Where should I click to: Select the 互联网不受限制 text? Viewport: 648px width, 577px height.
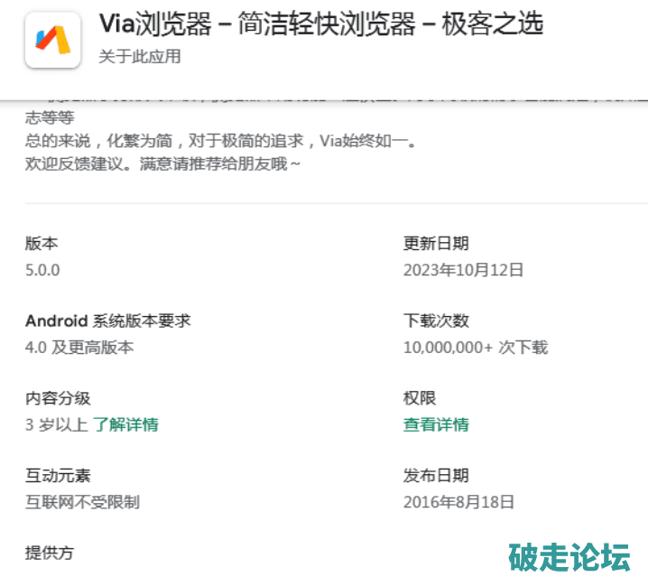point(82,501)
